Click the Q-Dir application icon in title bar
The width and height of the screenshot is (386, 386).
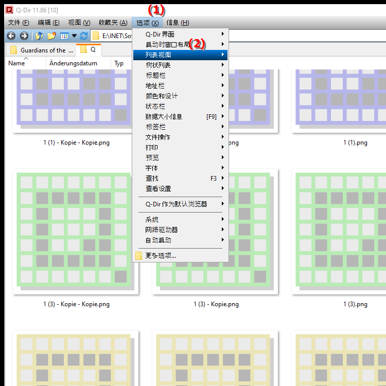pos(9,10)
